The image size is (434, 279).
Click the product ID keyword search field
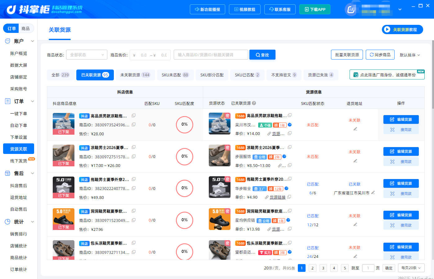pyautogui.click(x=211, y=55)
